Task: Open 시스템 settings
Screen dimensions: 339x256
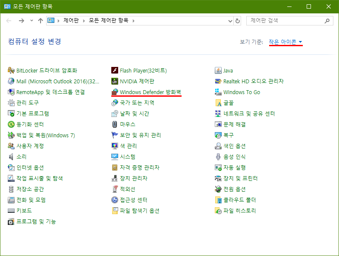Action: pos(123,157)
